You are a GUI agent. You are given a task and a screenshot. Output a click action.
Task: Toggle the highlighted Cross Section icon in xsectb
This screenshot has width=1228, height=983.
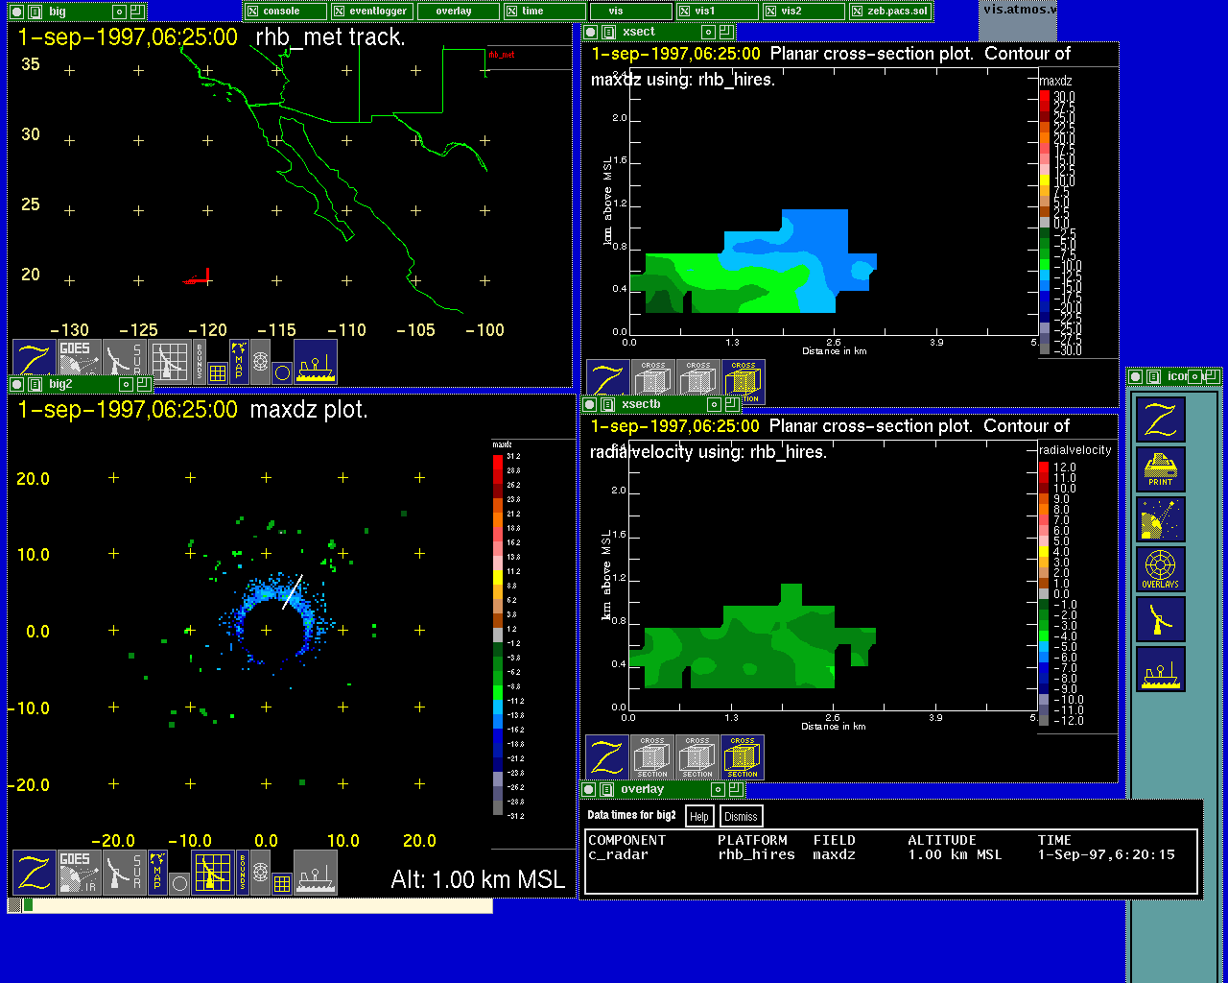[x=742, y=757]
